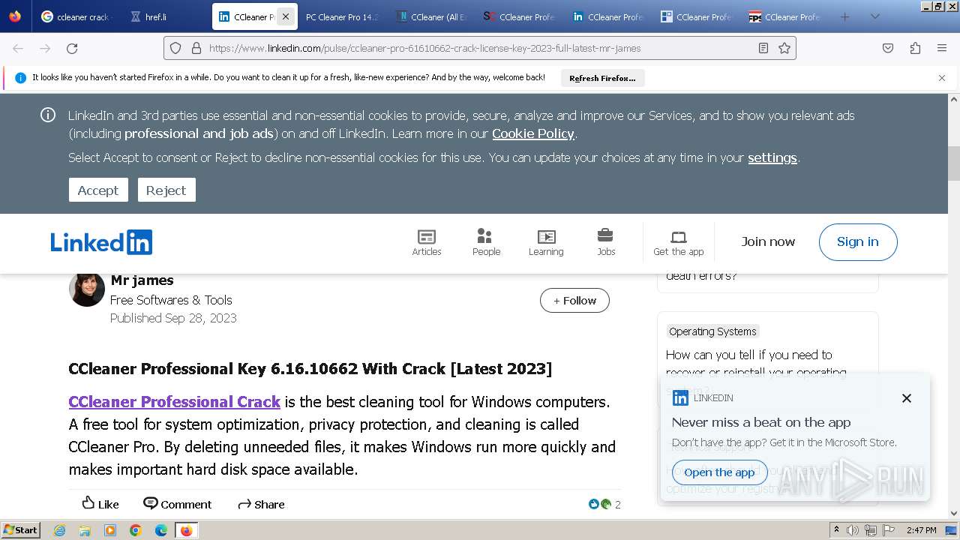Open the People navigation icon
960x540 pixels.
(486, 242)
